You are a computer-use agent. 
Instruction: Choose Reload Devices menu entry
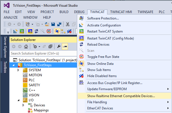pyautogui.click(x=124, y=45)
